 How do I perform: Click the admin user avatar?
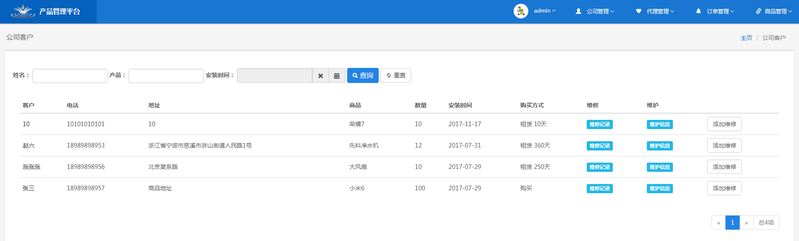coord(521,11)
